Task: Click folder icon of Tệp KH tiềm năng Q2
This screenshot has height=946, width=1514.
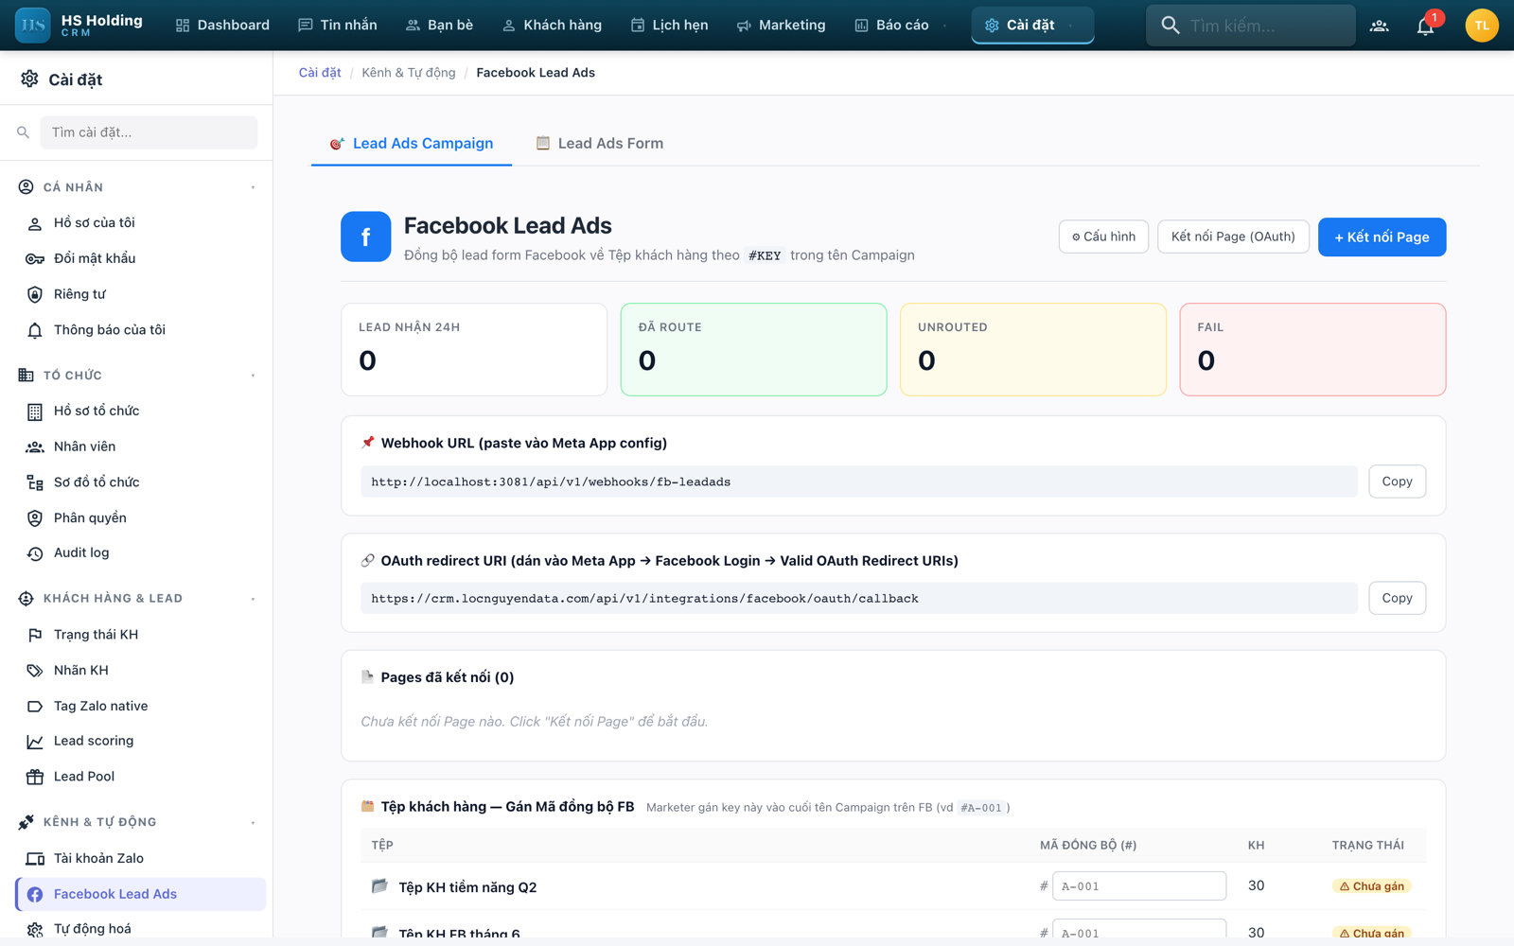Action: 379,886
